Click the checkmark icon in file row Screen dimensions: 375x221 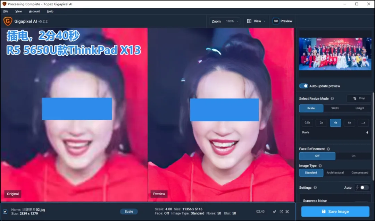pos(274,212)
